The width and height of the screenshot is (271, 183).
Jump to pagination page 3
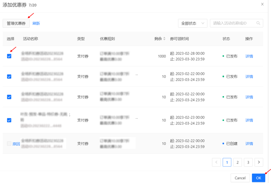(248, 162)
